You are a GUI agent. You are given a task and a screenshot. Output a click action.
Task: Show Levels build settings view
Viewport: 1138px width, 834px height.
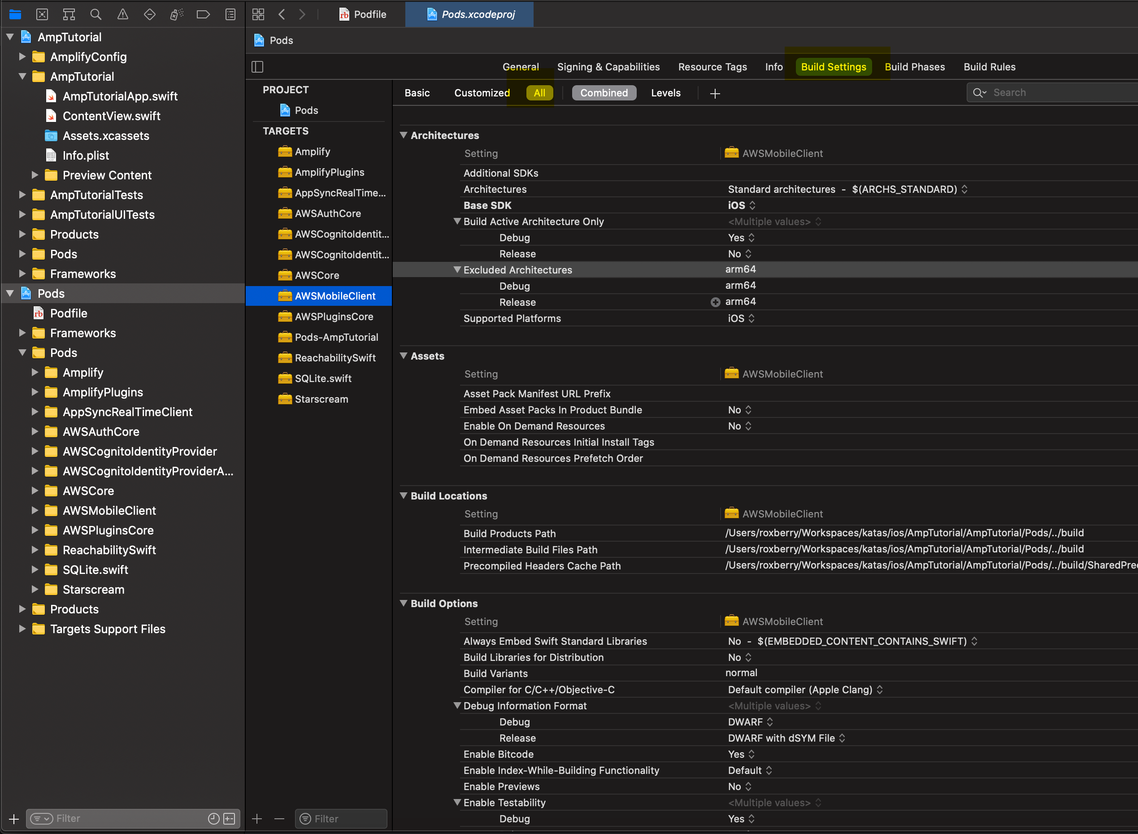[x=665, y=93]
